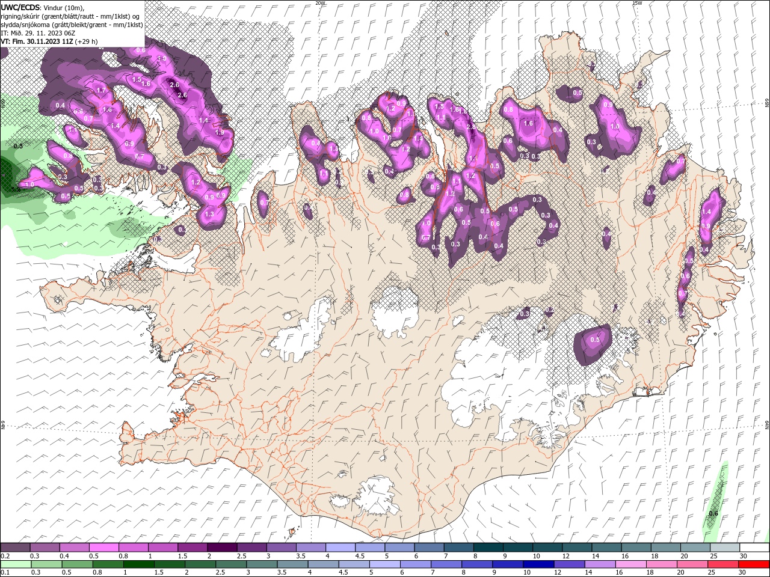This screenshot has width=770, height=577.
Task: Click the '20W' longitude label
Action: (x=320, y=3)
